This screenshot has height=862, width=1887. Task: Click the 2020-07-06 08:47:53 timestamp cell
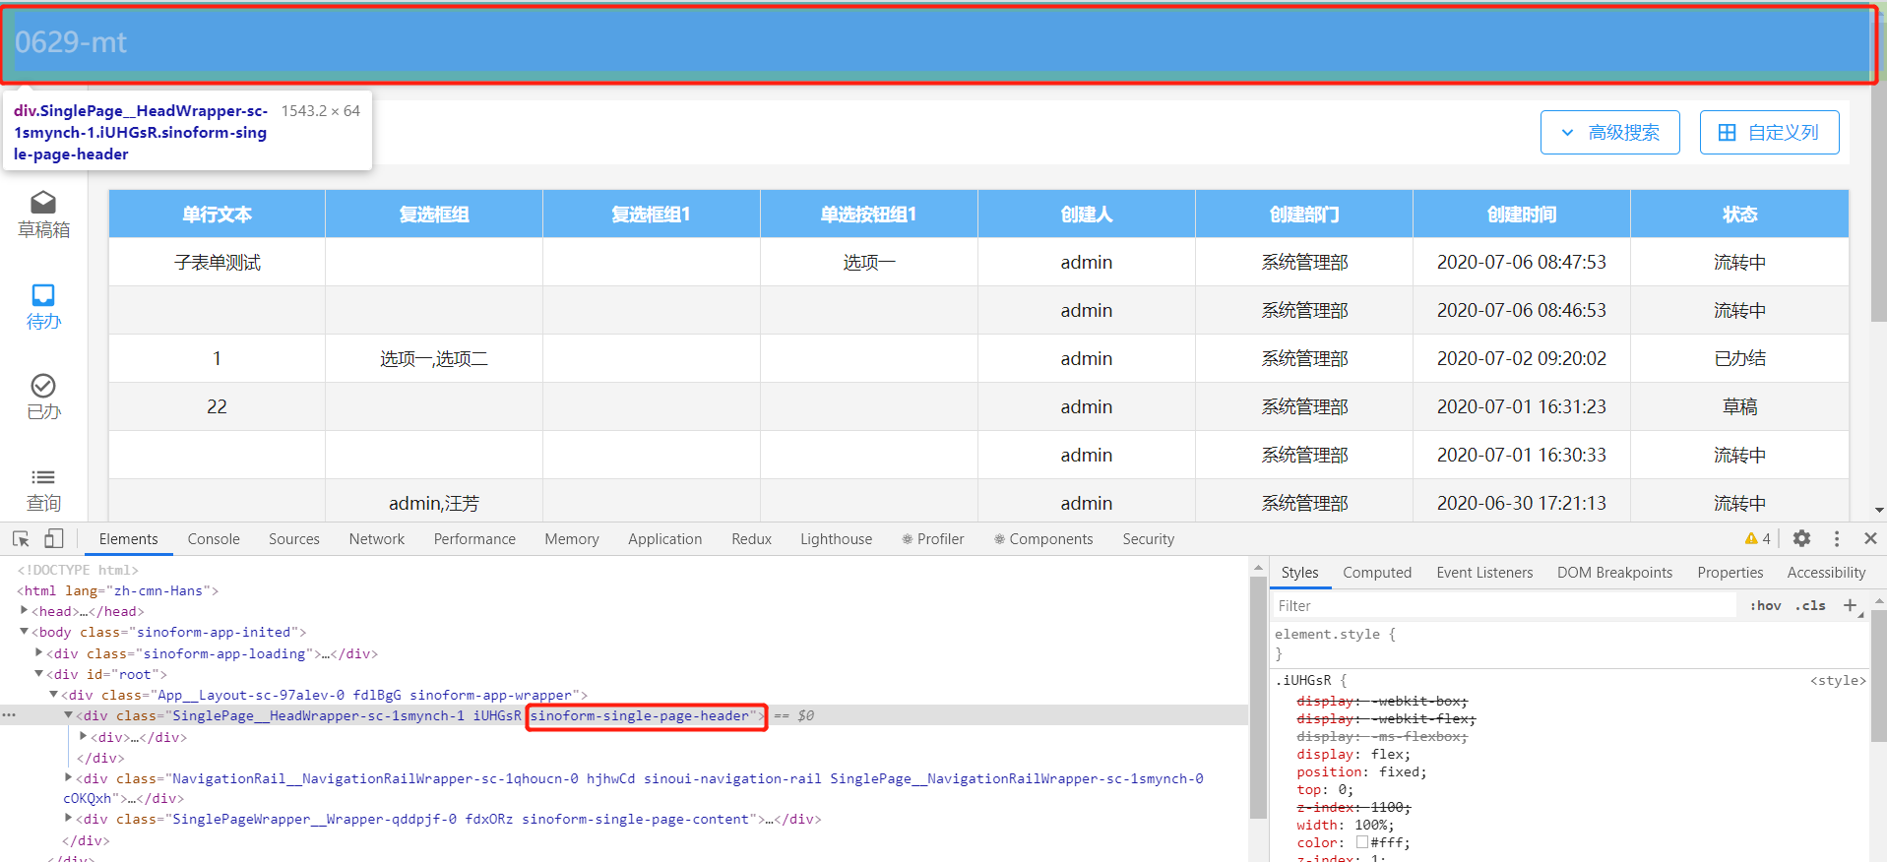click(1521, 262)
